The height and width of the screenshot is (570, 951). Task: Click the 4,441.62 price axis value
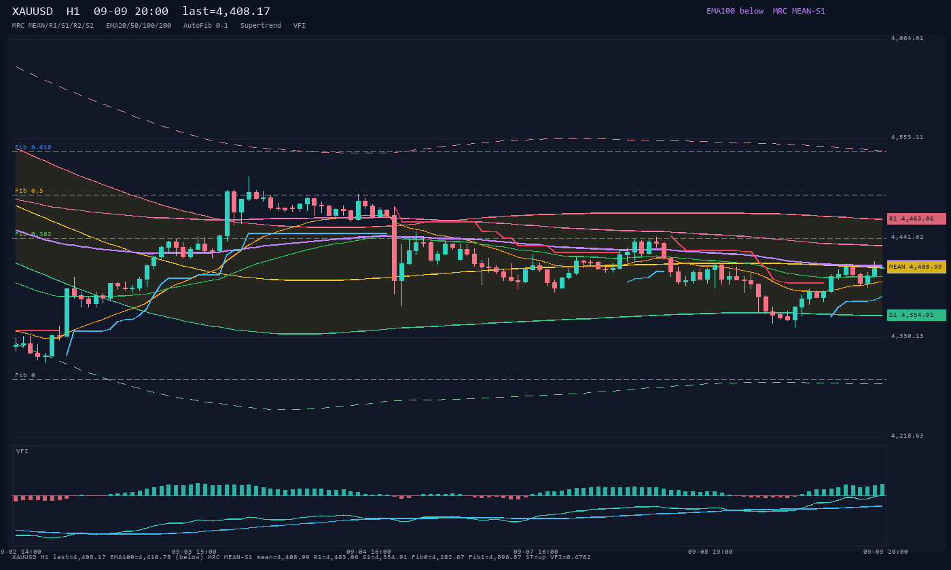(907, 237)
